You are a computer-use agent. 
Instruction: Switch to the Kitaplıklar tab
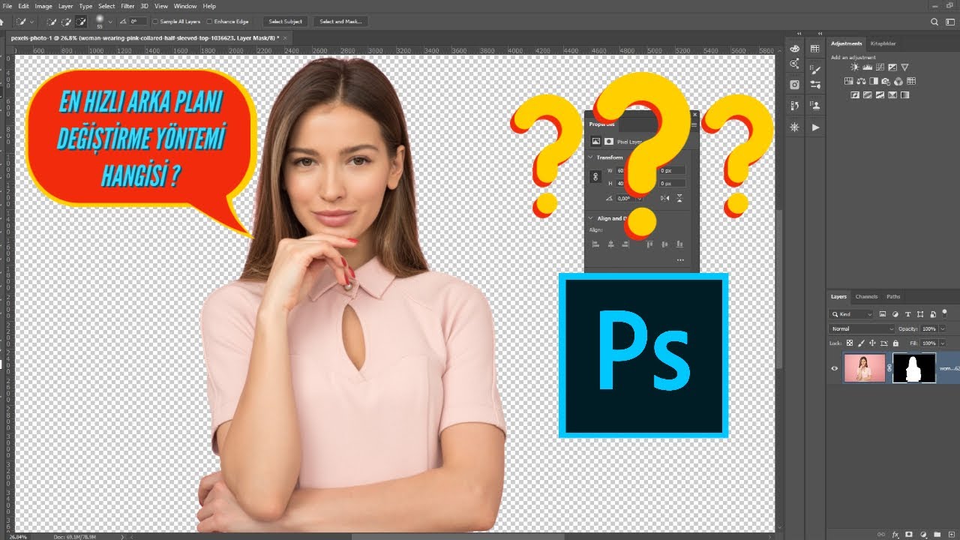(883, 43)
